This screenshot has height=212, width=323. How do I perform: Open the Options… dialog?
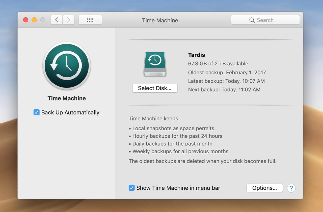264,188
